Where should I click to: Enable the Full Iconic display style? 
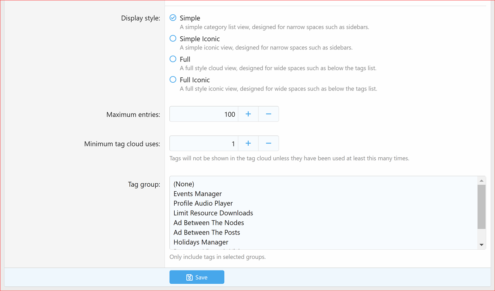173,79
